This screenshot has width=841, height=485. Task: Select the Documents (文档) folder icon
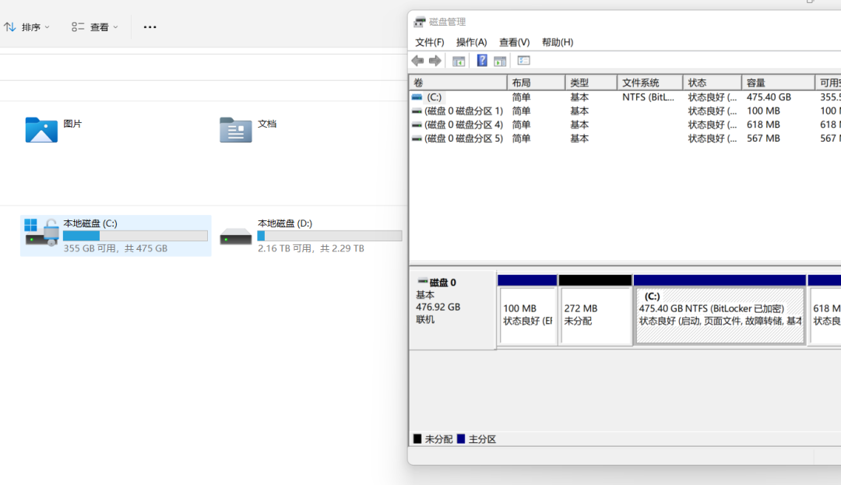[235, 129]
